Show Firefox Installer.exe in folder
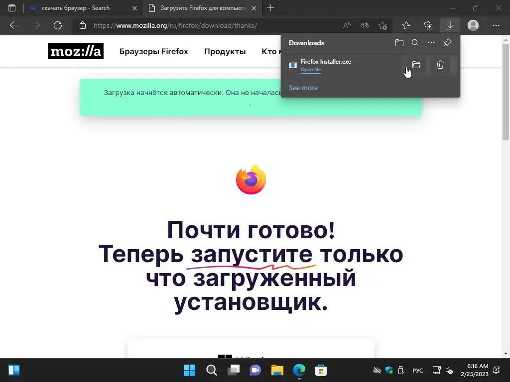The width and height of the screenshot is (510, 382). 416,65
